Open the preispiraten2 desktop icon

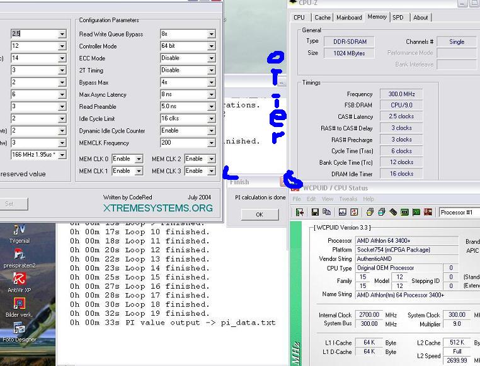[x=20, y=258]
